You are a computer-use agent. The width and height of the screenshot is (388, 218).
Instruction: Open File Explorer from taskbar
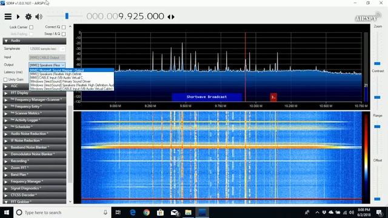click(189, 213)
